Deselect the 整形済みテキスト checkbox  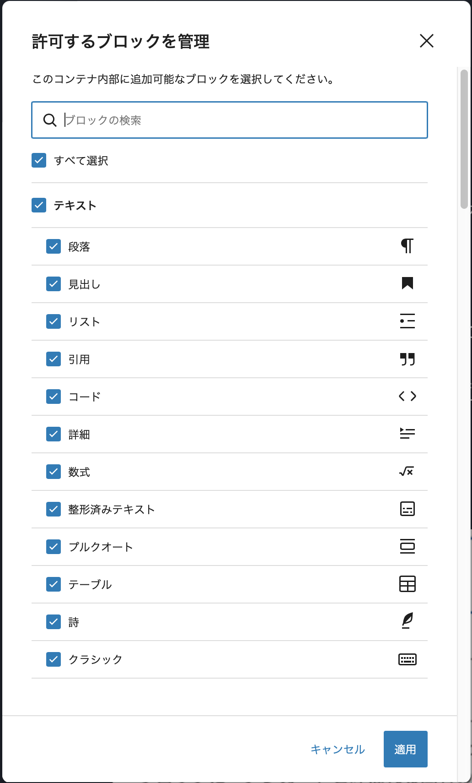pyautogui.click(x=54, y=509)
